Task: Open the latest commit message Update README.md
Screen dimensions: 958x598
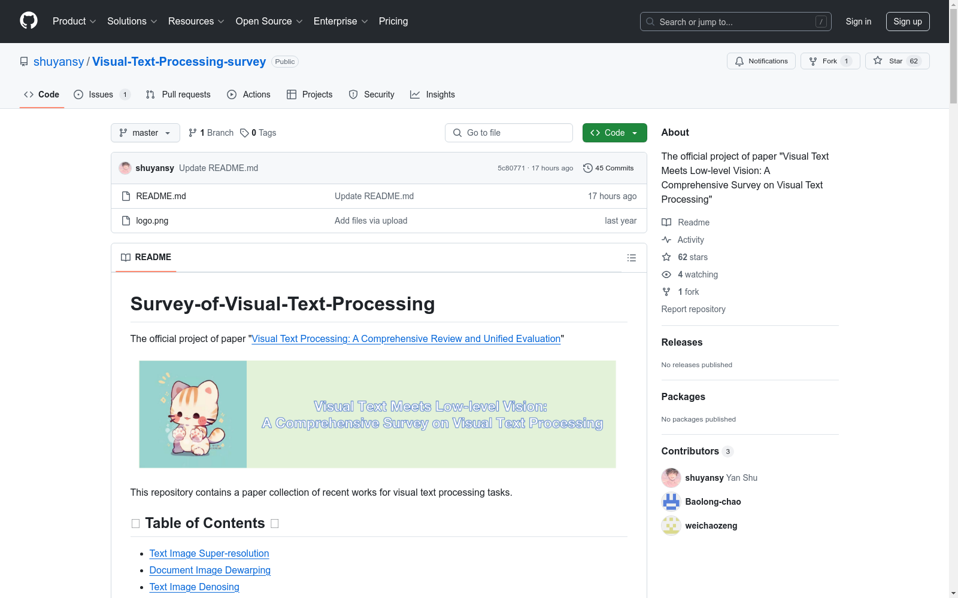Action: coord(219,168)
